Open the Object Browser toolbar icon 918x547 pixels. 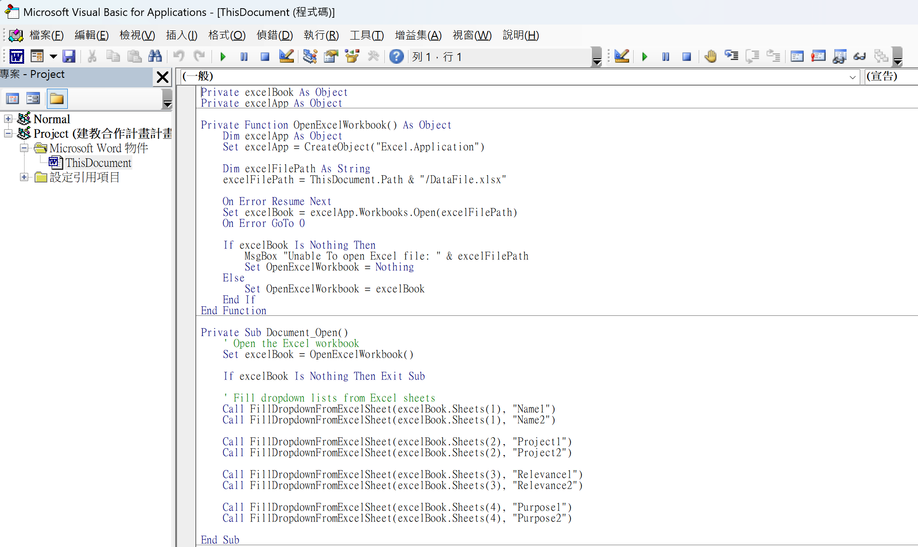[x=353, y=56]
